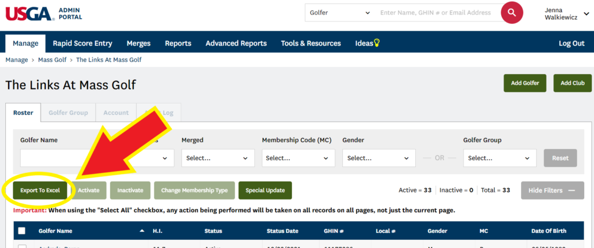Click Change Membership Type button
594x248 pixels.
pyautogui.click(x=194, y=190)
